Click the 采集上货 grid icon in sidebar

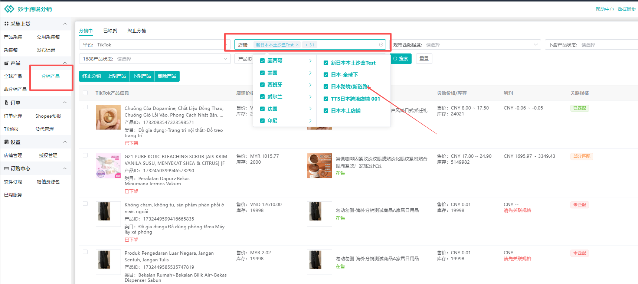pyautogui.click(x=6, y=24)
